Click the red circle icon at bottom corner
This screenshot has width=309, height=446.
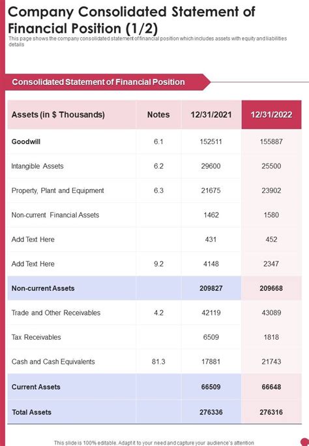pos(305,441)
